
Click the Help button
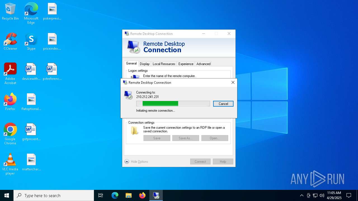tap(223, 162)
